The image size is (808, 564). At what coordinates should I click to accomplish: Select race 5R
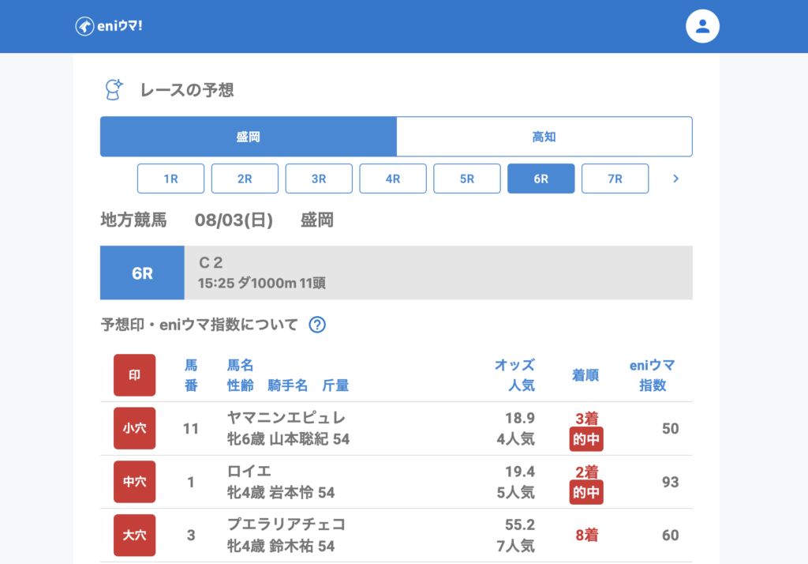click(467, 179)
